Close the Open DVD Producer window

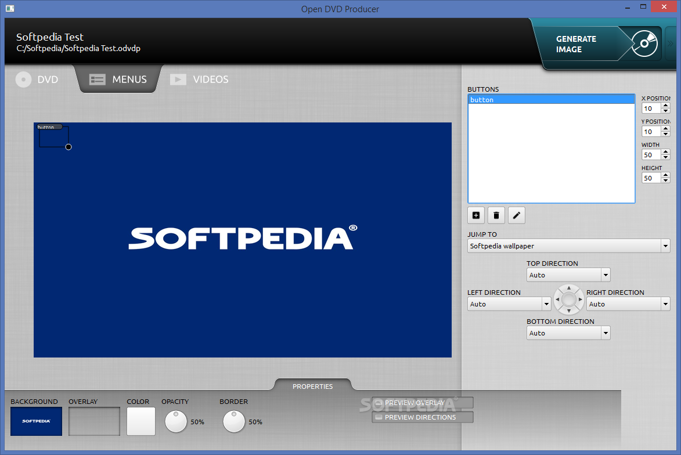pyautogui.click(x=664, y=7)
